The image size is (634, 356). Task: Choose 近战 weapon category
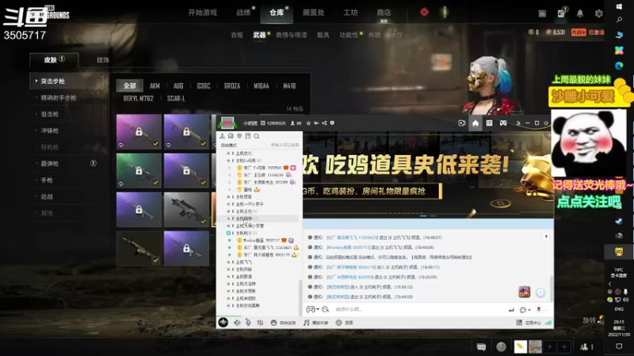pyautogui.click(x=47, y=196)
